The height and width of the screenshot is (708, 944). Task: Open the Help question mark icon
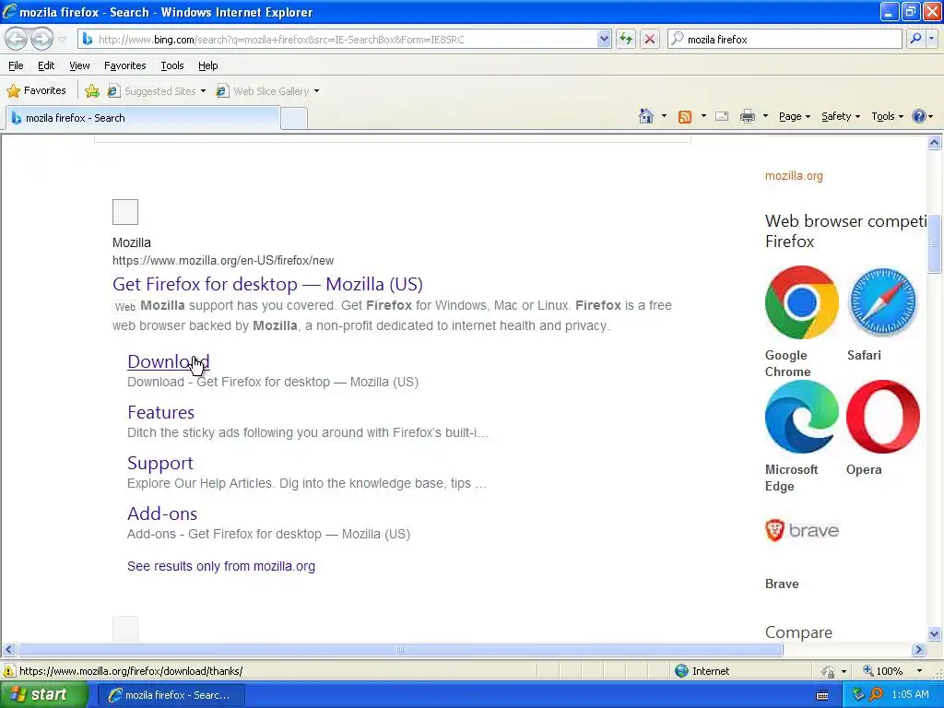tap(919, 116)
